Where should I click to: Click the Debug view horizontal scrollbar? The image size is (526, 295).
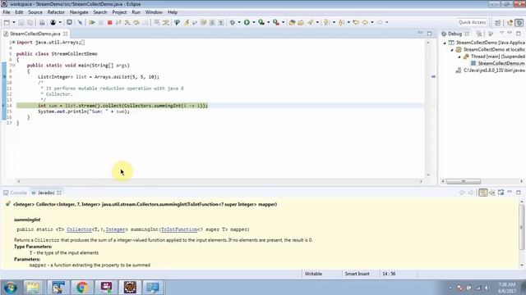point(464,181)
